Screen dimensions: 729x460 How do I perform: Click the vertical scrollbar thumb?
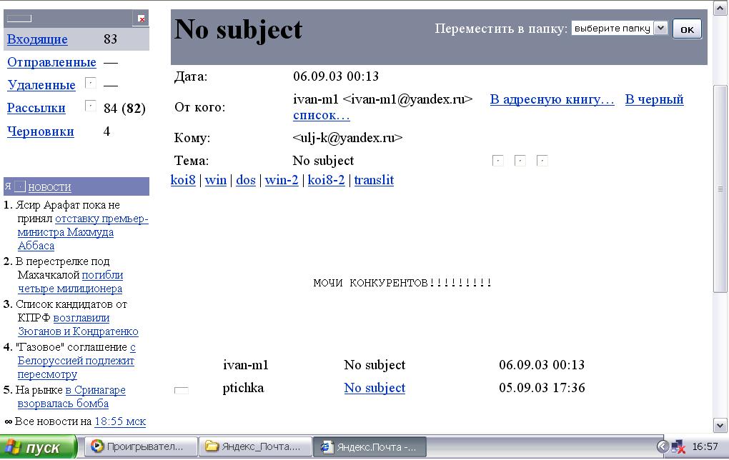coord(720,189)
